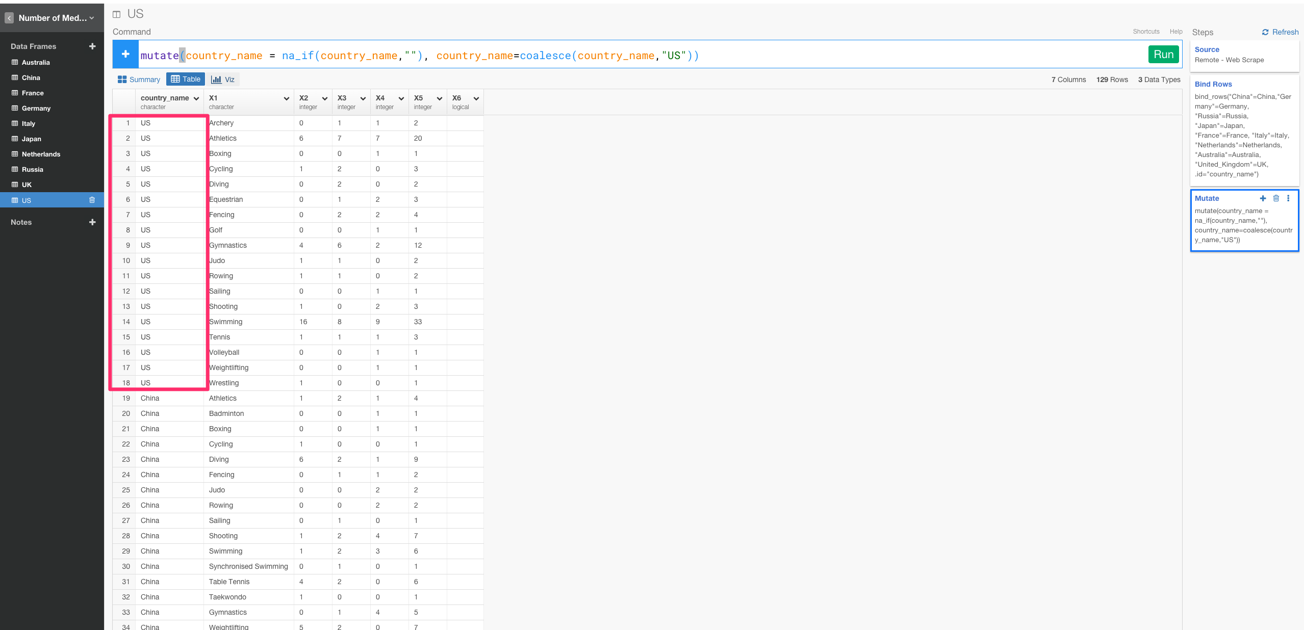Switch to the Summary tab

139,80
